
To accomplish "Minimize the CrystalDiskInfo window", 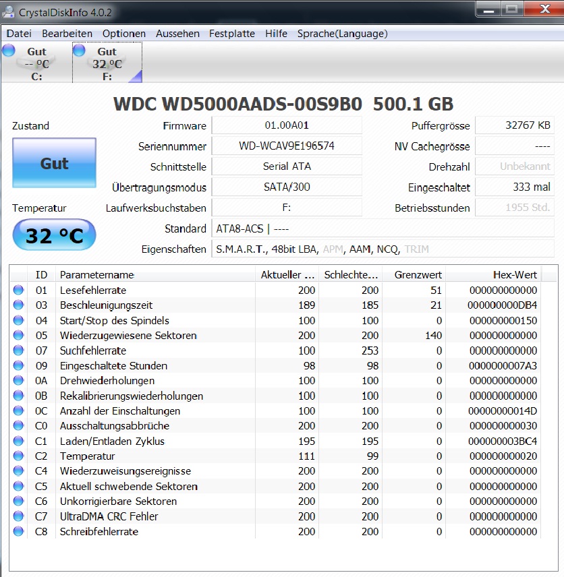I will [488, 10].
